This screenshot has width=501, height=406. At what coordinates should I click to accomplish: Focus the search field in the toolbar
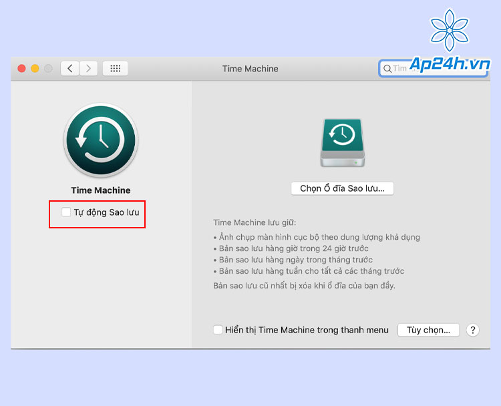[434, 68]
